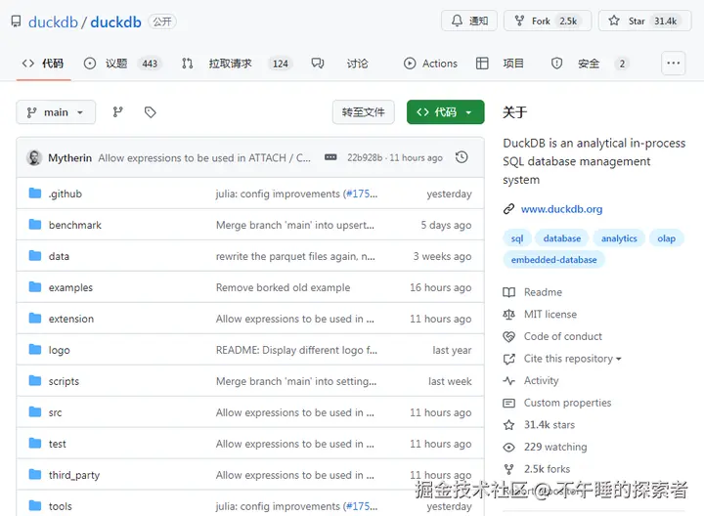Image resolution: width=704 pixels, height=516 pixels.
Task: Click Mytherin's avatar thumbnail
Action: [34, 157]
